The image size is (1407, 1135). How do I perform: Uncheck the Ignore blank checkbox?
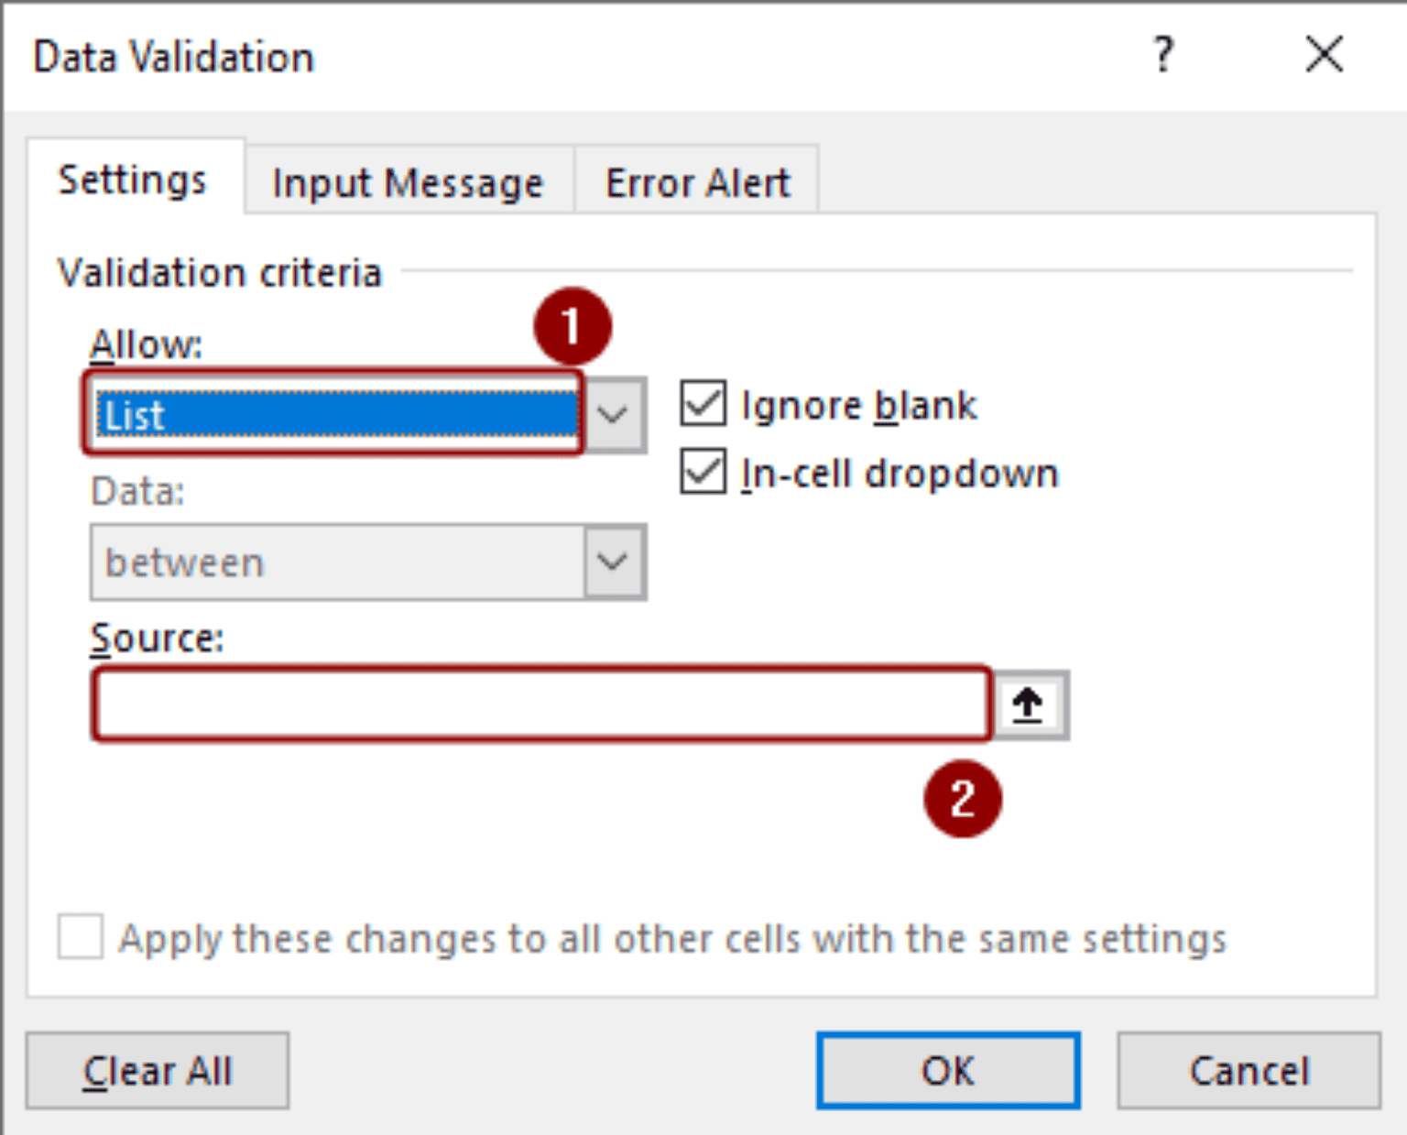click(703, 404)
